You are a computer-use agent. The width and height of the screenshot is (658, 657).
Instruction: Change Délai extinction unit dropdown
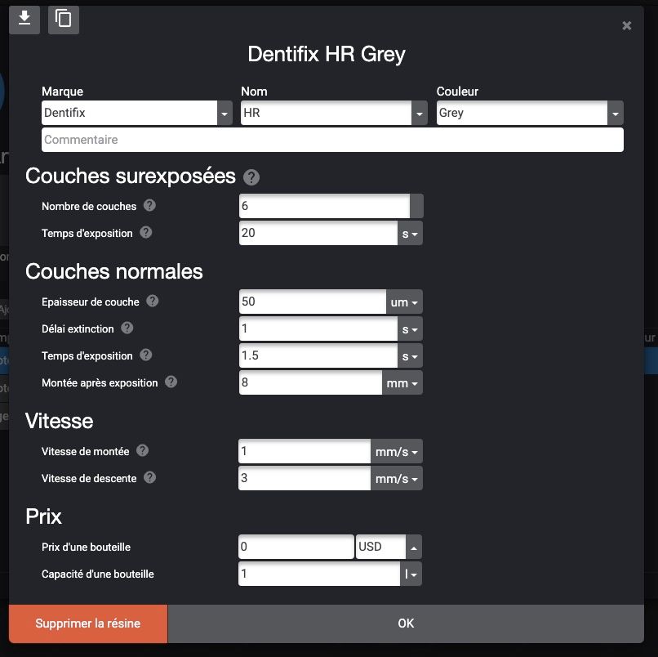pos(410,329)
